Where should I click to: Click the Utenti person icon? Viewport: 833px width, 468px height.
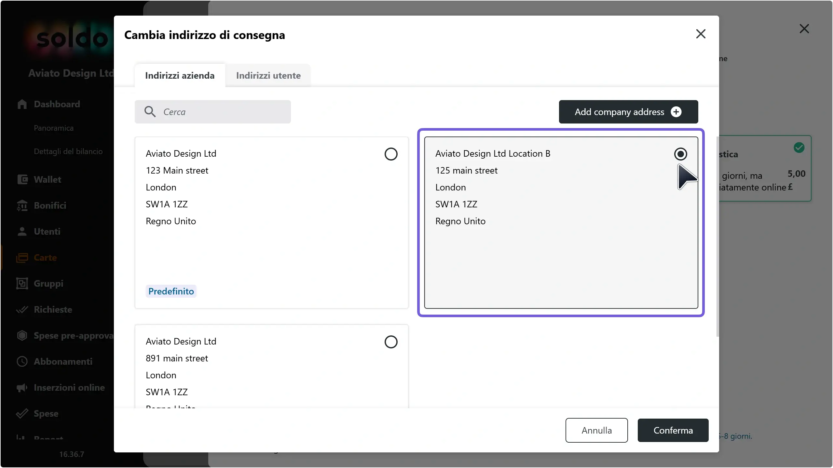(x=22, y=231)
